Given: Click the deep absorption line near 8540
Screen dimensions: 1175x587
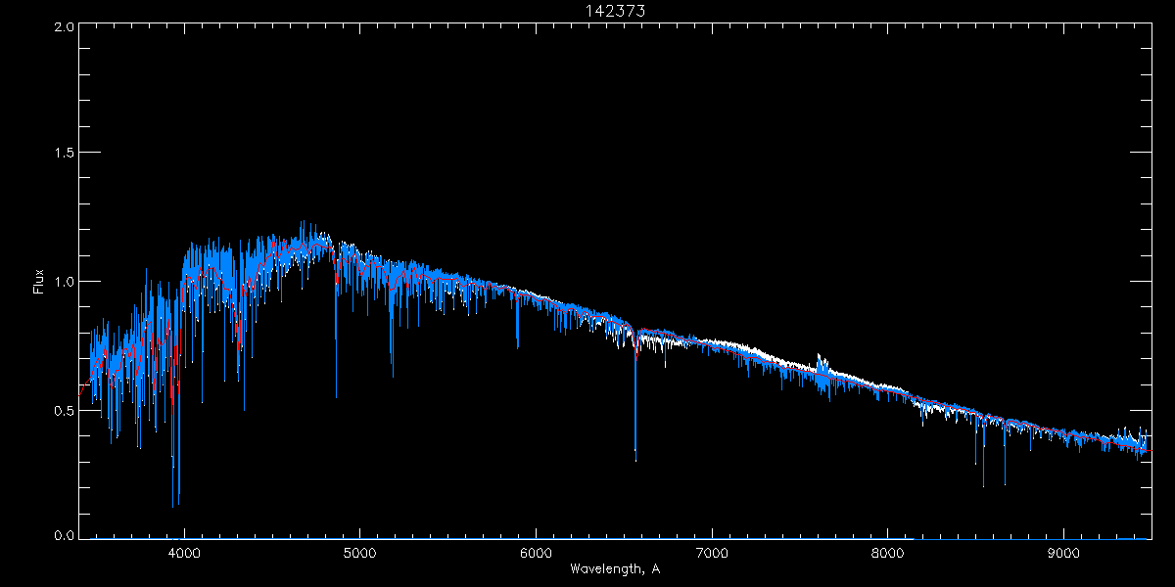Looking at the screenshot, I should pos(983,484).
